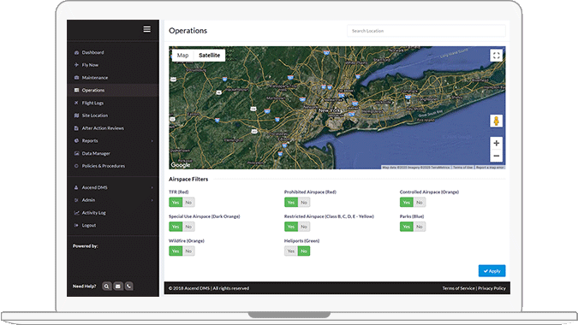Click the Reports pie chart icon
The height and width of the screenshot is (325, 578).
tap(77, 140)
